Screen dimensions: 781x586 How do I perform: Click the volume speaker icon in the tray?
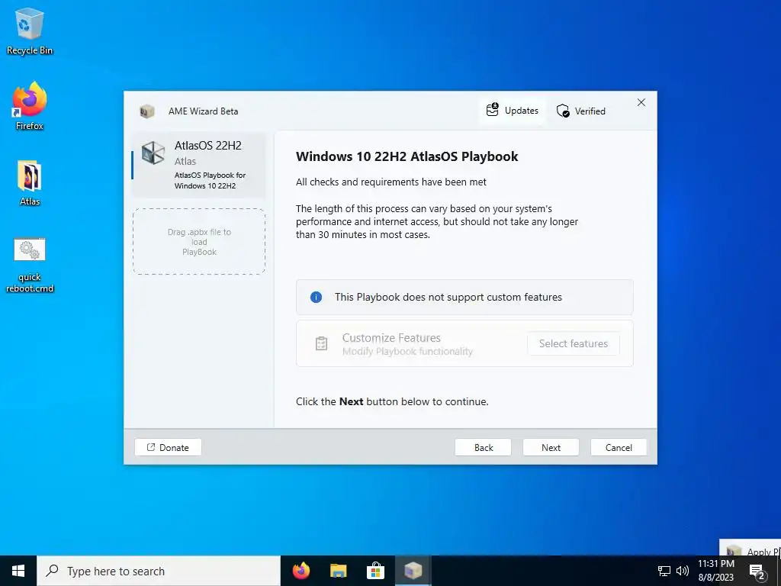pyautogui.click(x=683, y=571)
